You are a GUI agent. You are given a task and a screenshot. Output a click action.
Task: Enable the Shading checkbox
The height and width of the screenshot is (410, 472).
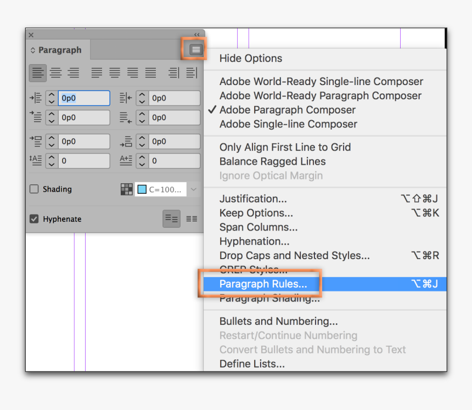(x=34, y=189)
